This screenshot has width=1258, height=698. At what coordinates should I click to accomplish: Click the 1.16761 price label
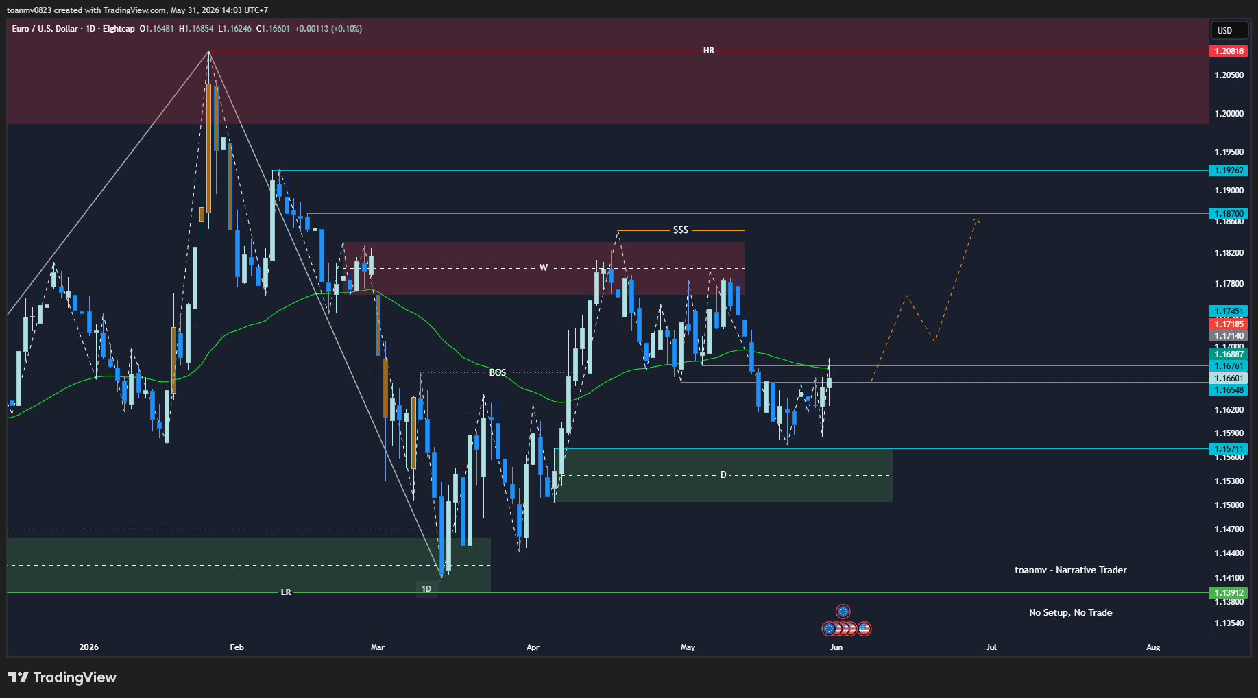(1229, 366)
